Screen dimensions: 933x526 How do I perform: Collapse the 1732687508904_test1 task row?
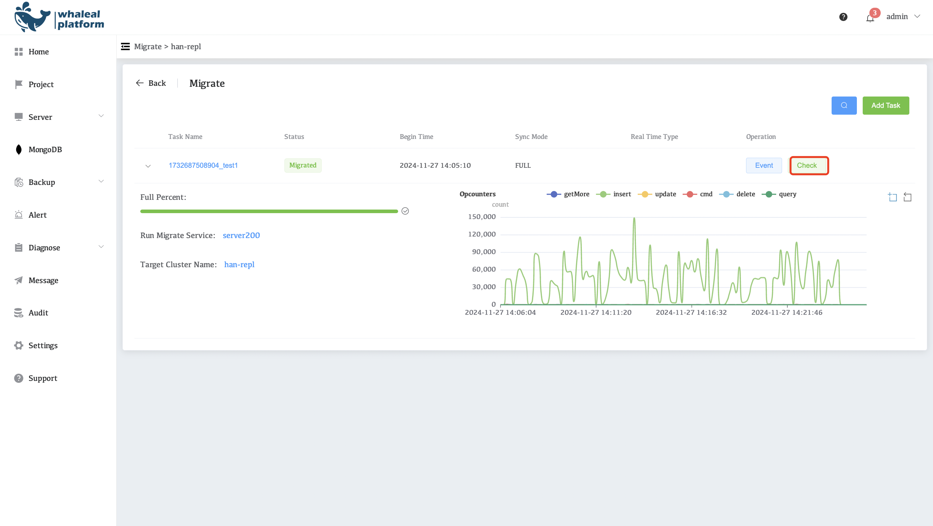point(148,166)
